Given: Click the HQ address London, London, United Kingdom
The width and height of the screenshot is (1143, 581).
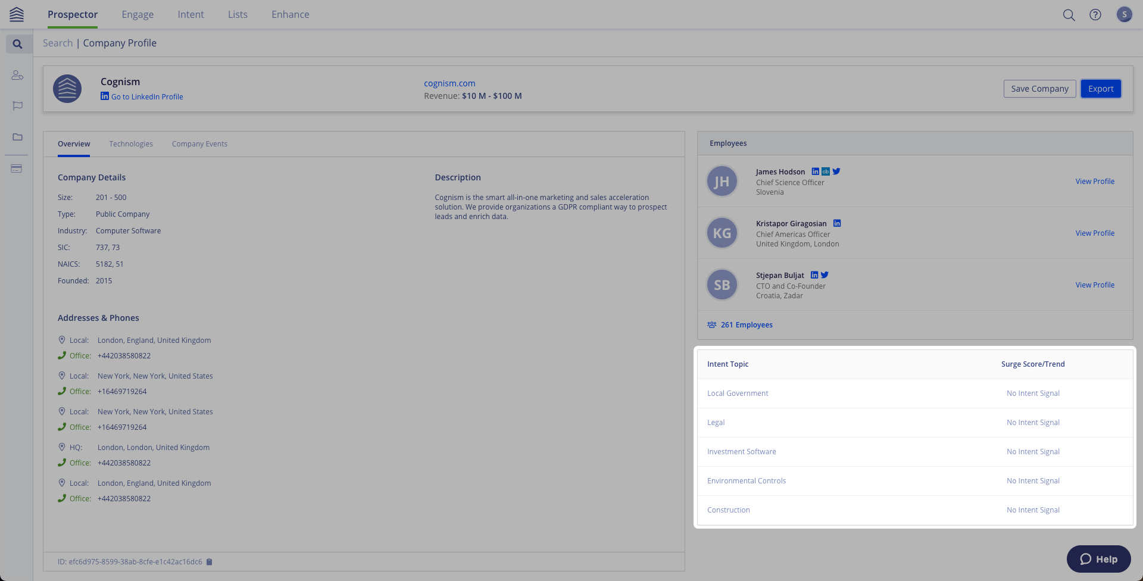Looking at the screenshot, I should 154,448.
